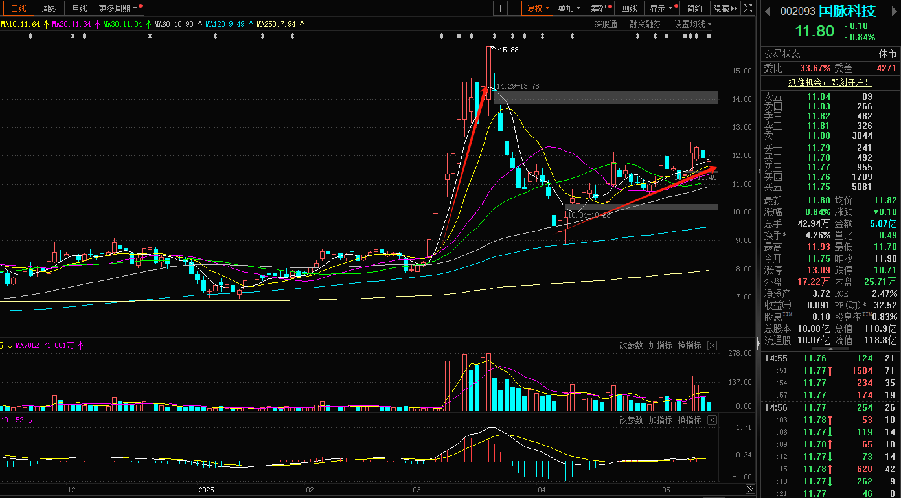Click 换指标 in volume panel
The image size is (901, 498).
(689, 346)
